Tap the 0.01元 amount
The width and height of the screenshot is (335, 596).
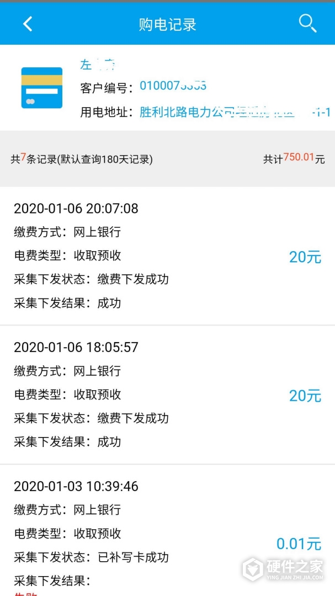[299, 544]
